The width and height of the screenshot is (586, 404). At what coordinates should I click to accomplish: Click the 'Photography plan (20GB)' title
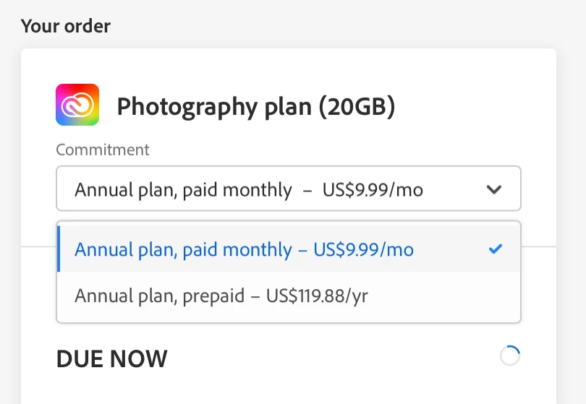(x=255, y=107)
